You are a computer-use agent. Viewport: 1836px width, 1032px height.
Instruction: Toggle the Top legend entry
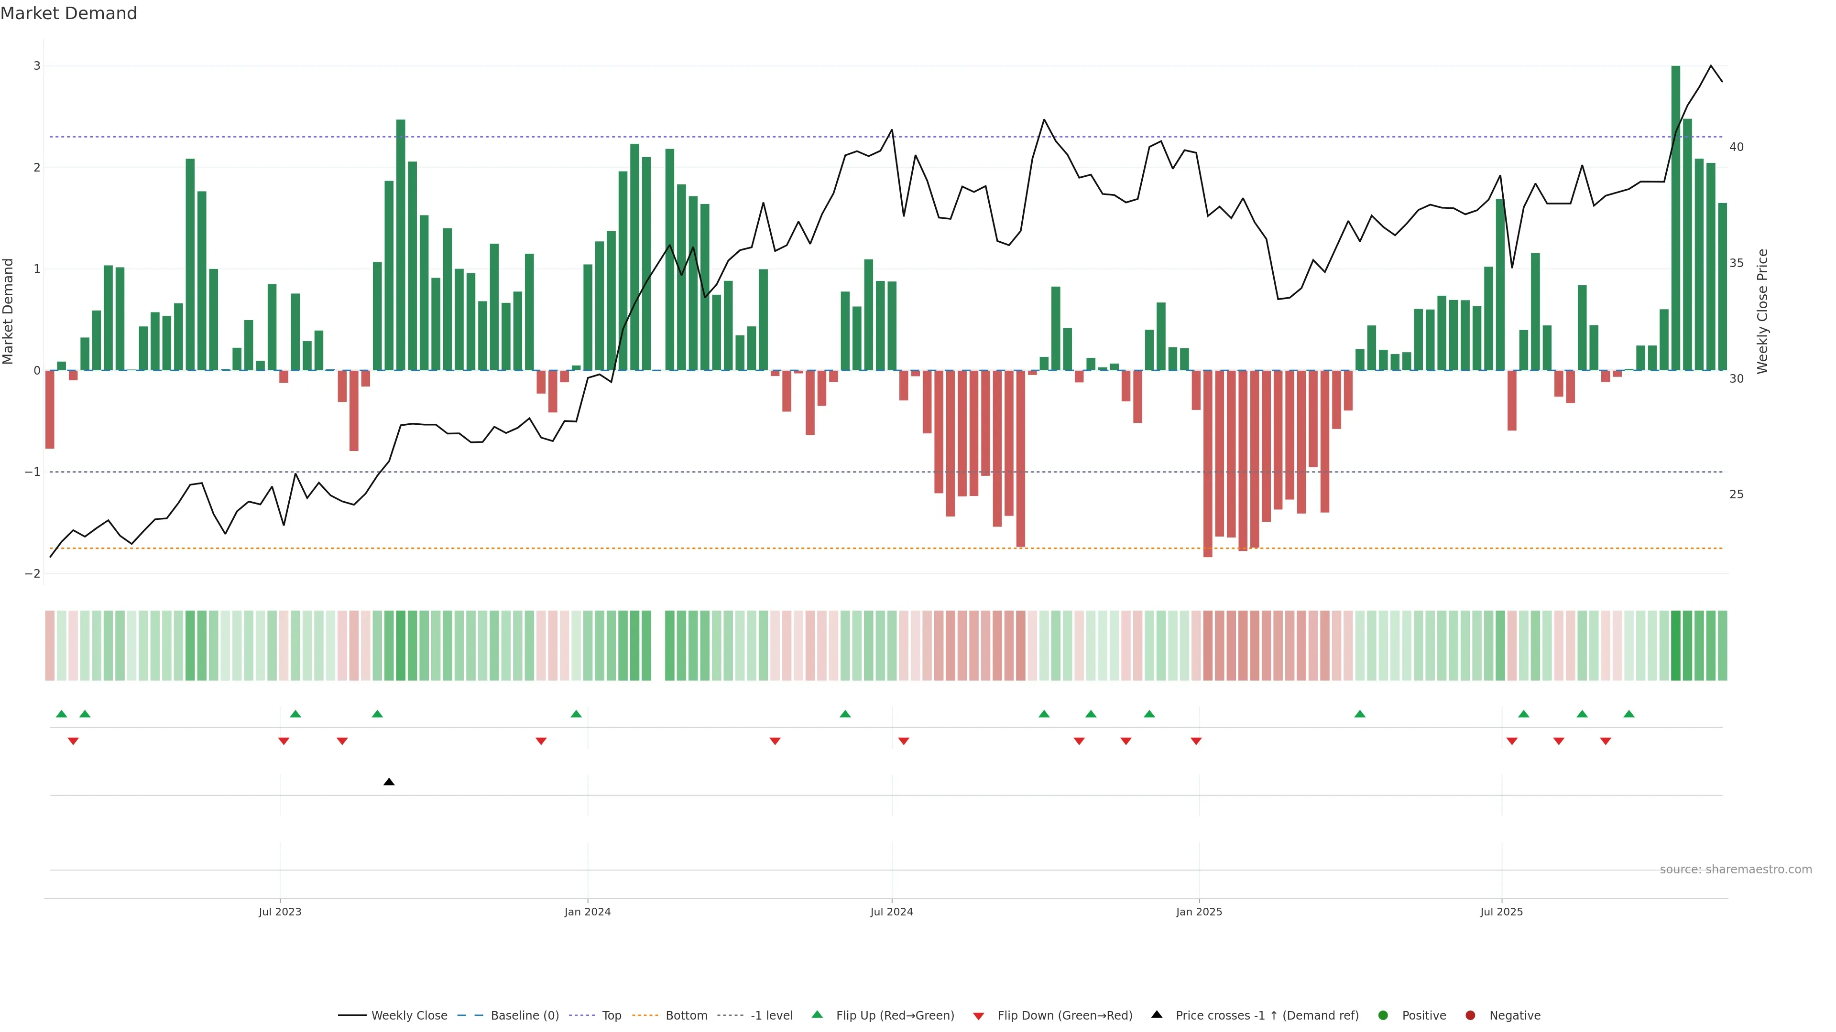click(611, 1016)
